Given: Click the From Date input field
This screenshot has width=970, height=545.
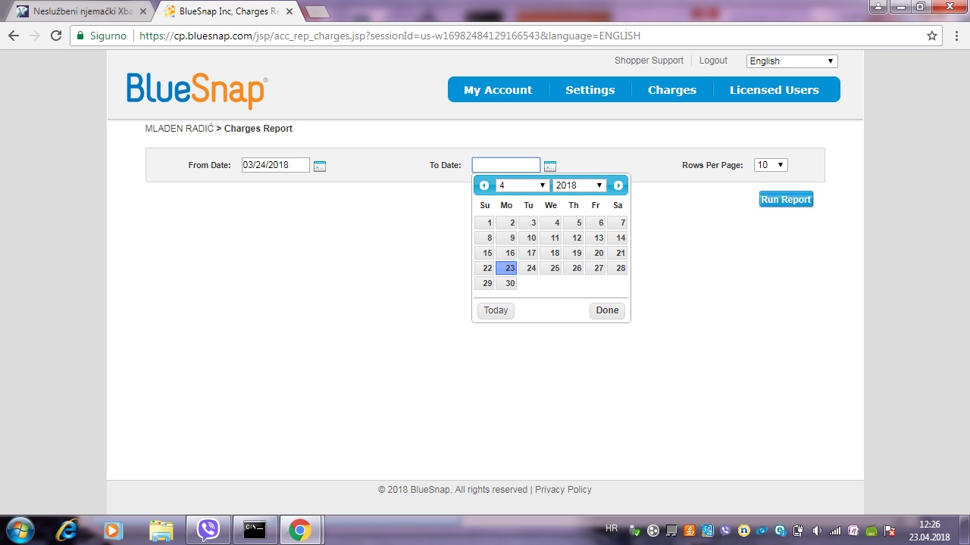Looking at the screenshot, I should tap(276, 165).
